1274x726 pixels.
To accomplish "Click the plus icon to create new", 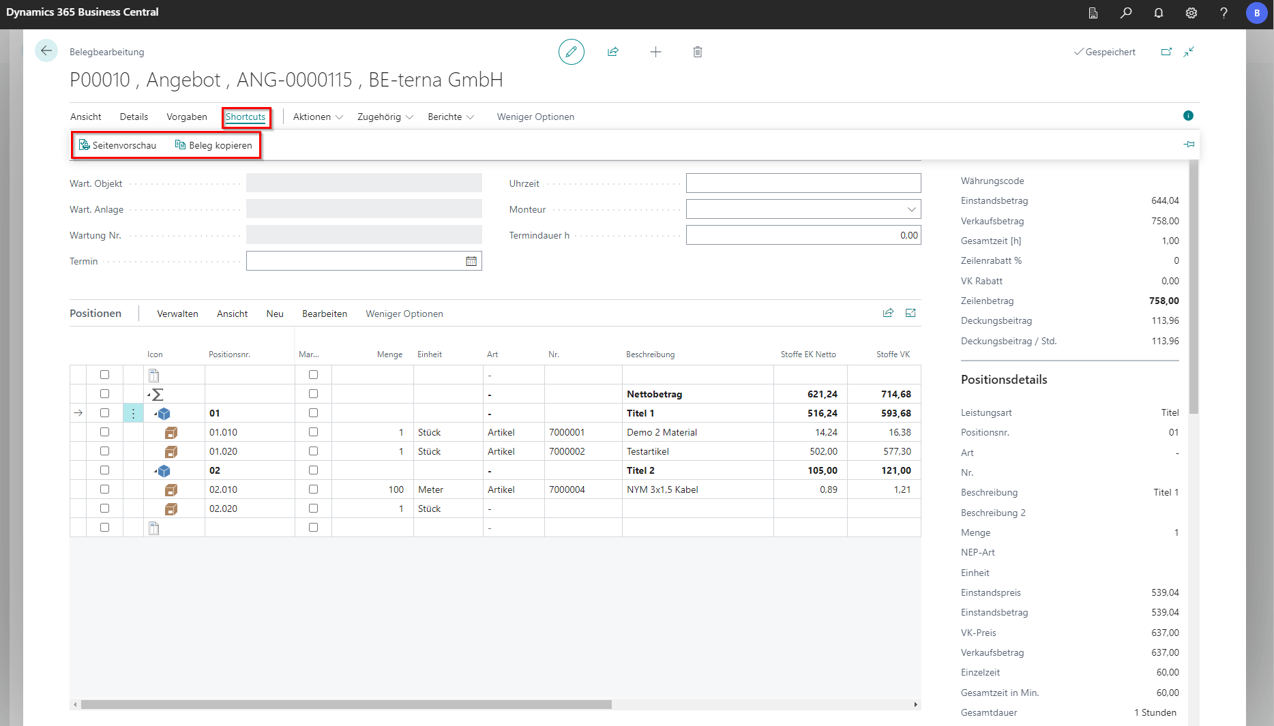I will click(655, 52).
